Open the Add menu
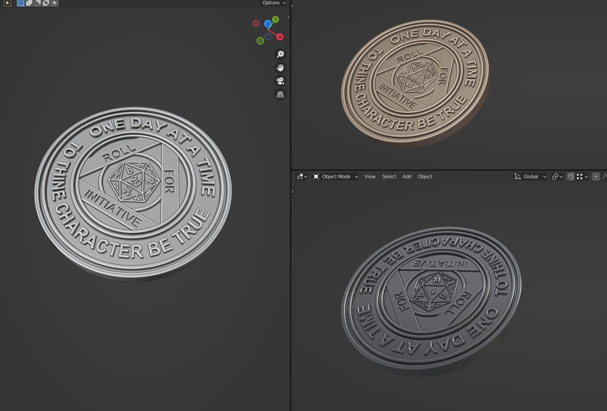Screen dimensions: 607x411 click(407, 177)
